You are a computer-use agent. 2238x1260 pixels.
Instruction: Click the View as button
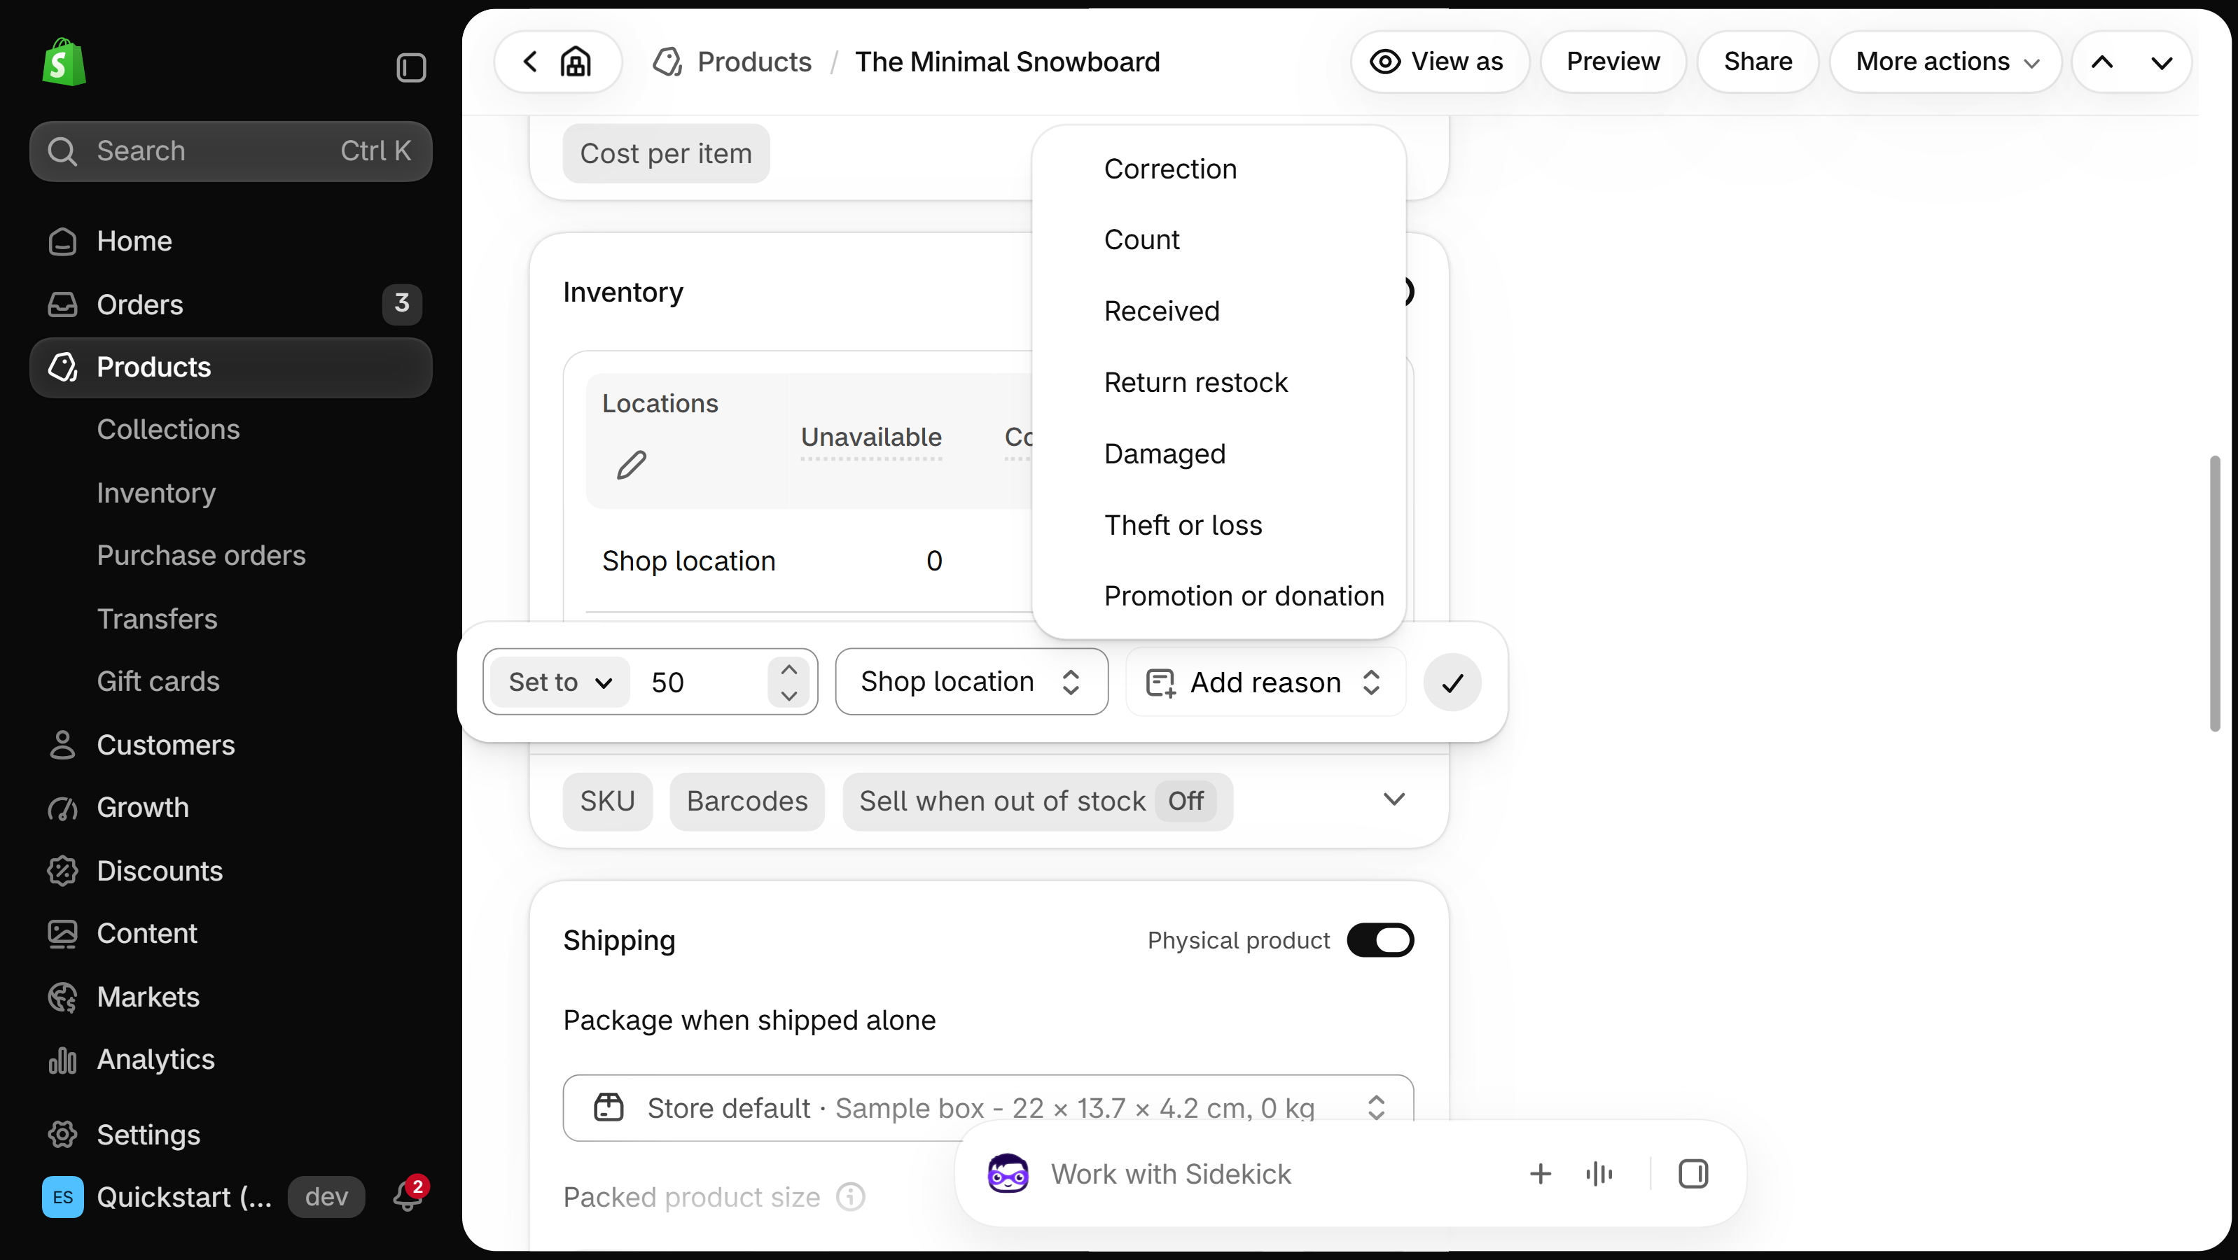(x=1439, y=62)
